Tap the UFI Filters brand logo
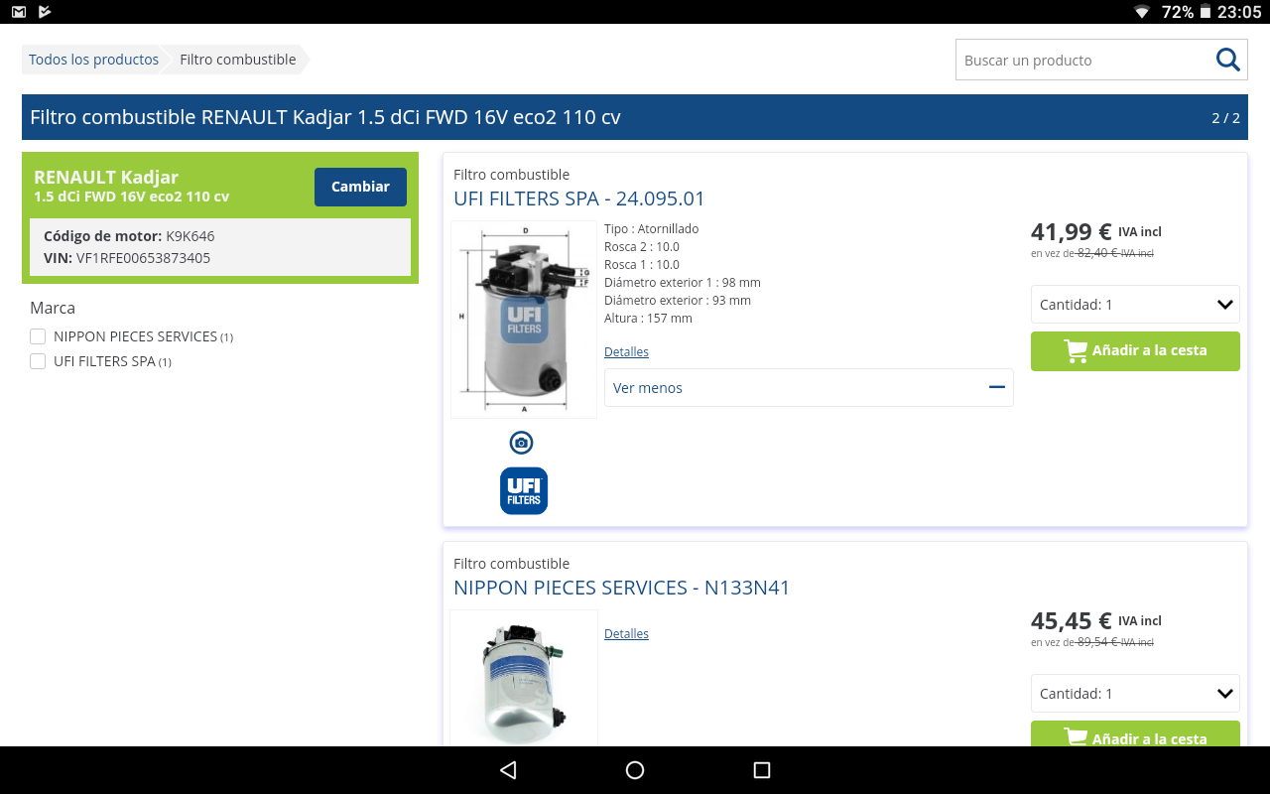 coord(524,491)
